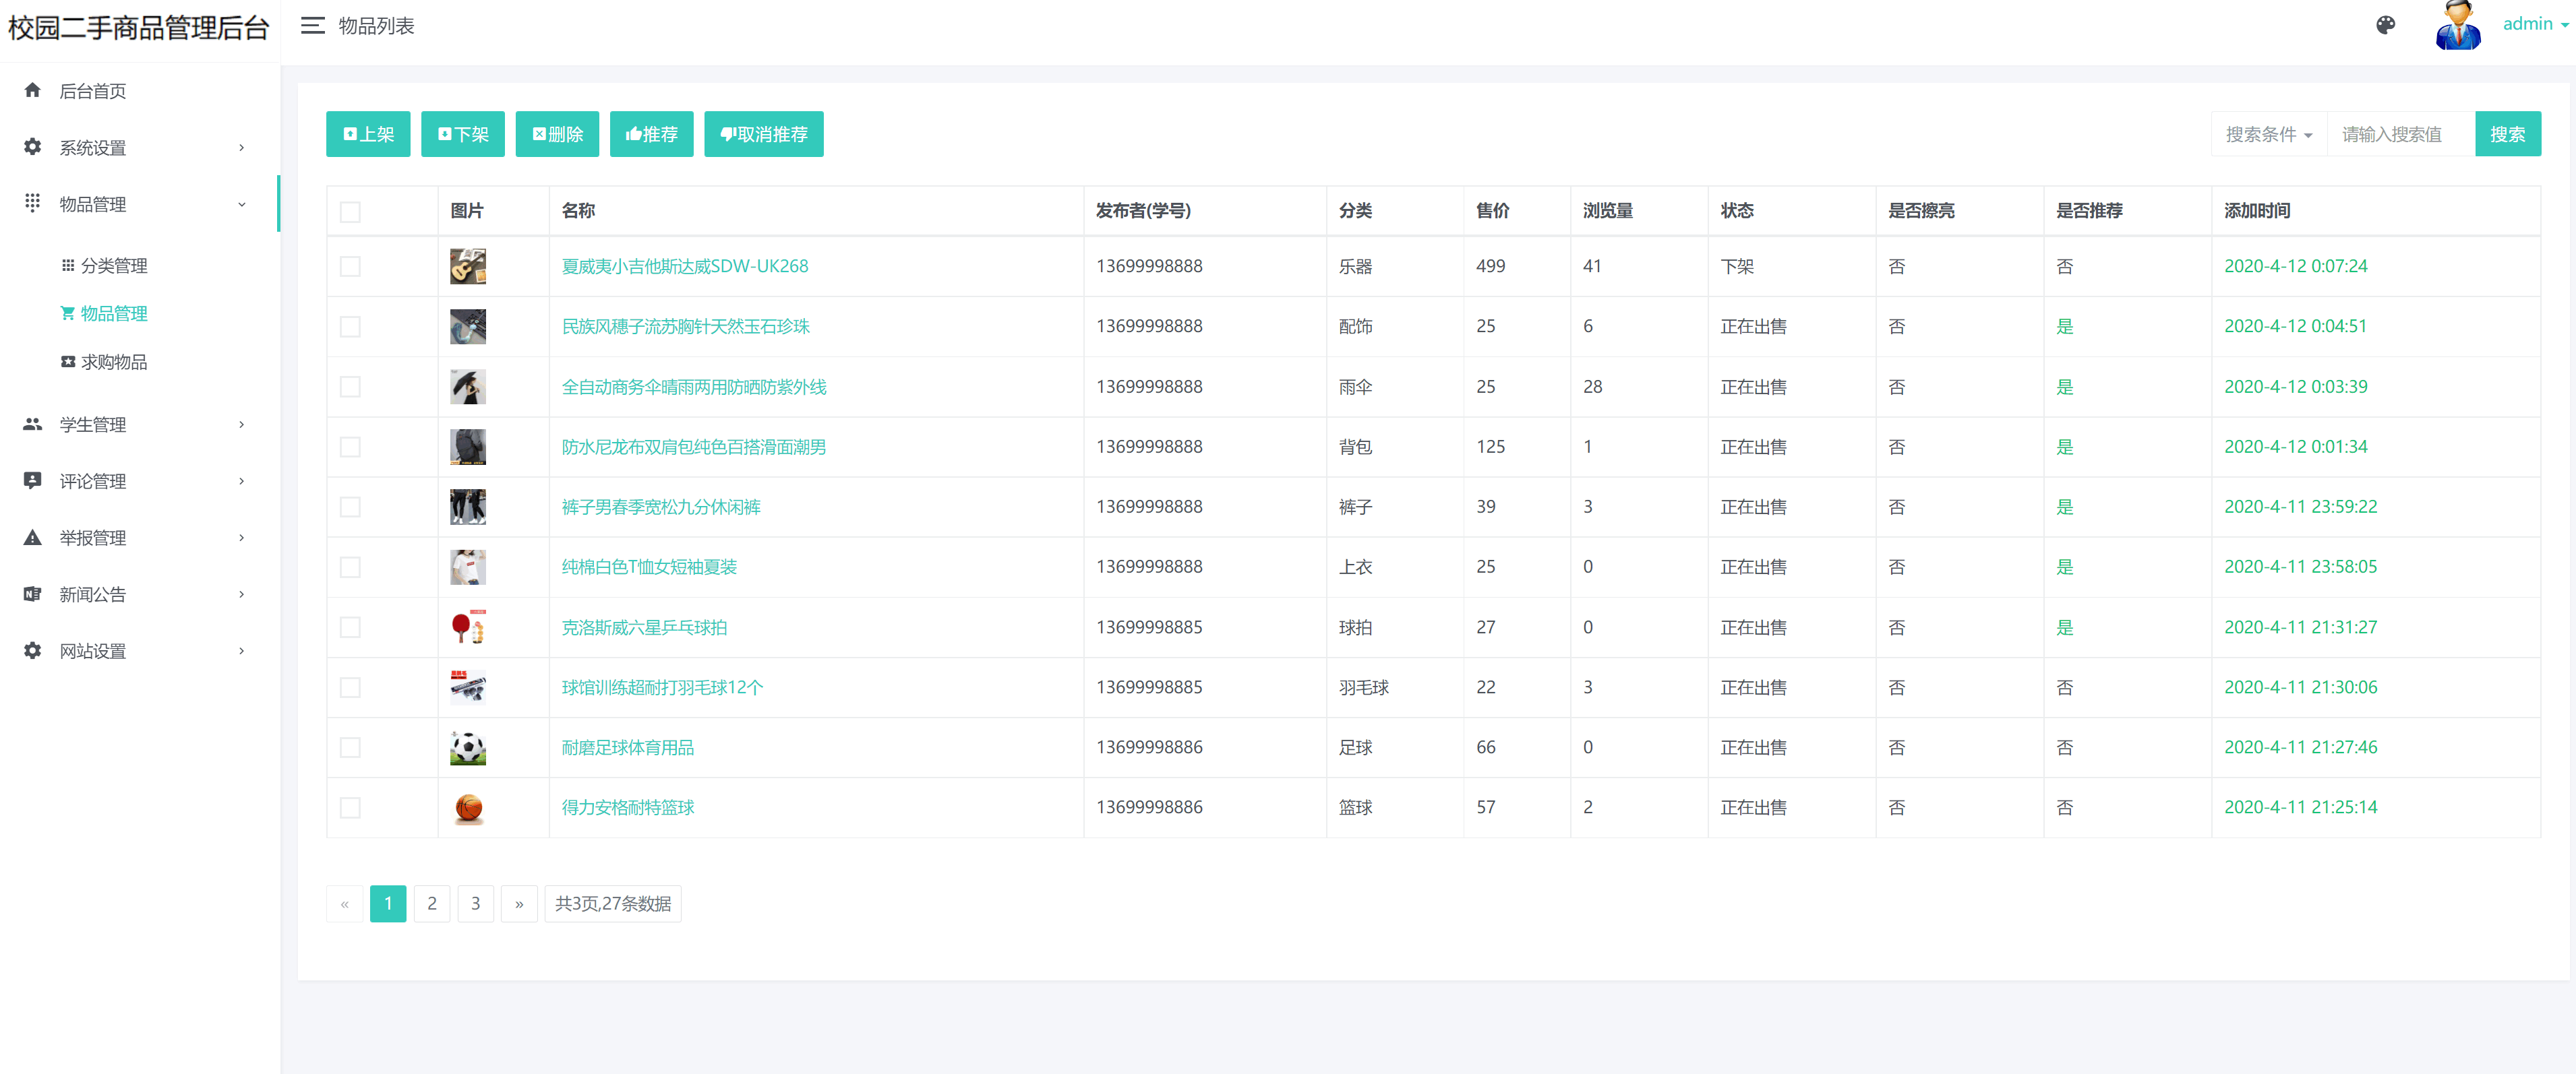Click the people icon beside 学生管理

pyautogui.click(x=33, y=424)
